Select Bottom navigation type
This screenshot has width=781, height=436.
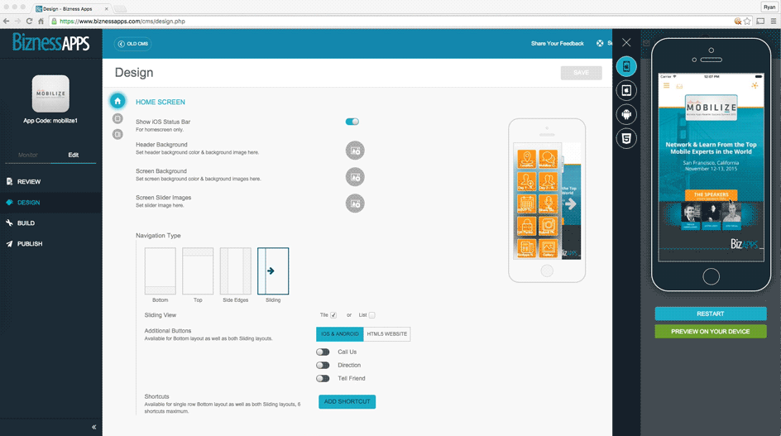tap(160, 271)
